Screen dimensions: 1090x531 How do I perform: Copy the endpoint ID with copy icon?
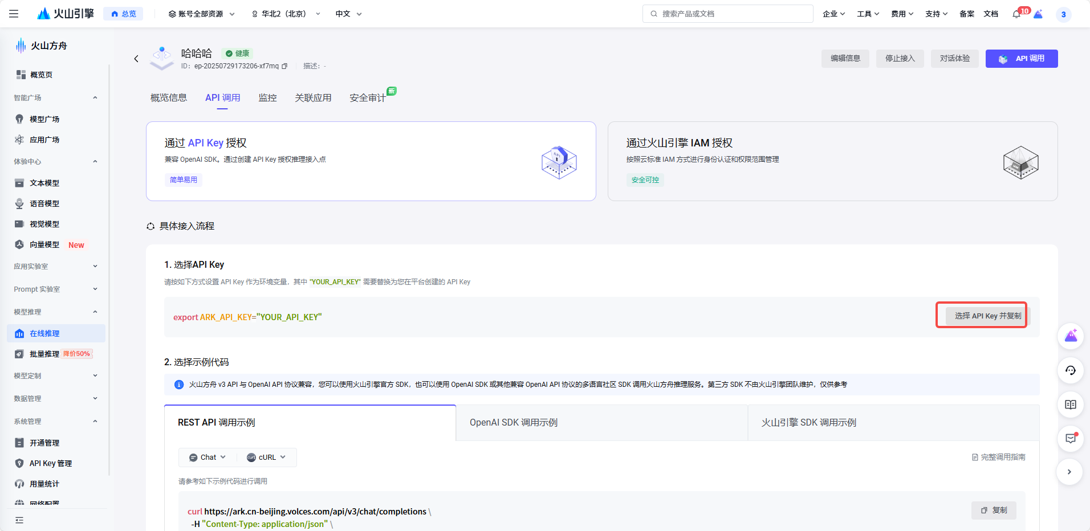point(284,66)
